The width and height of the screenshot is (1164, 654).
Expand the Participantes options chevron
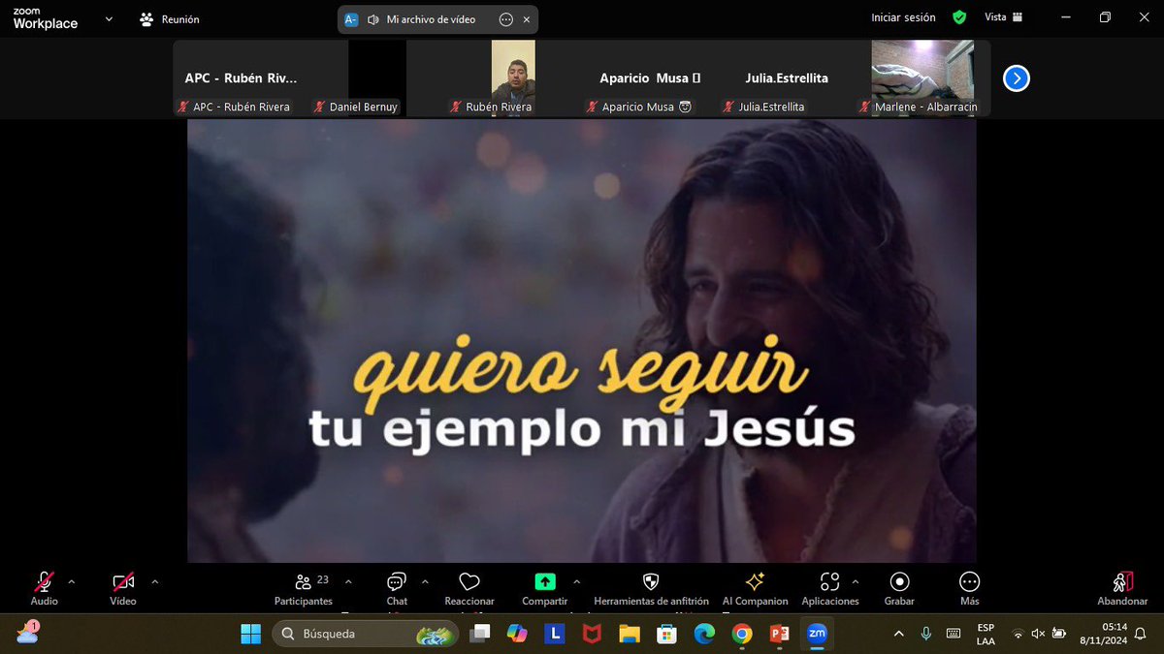[348, 582]
